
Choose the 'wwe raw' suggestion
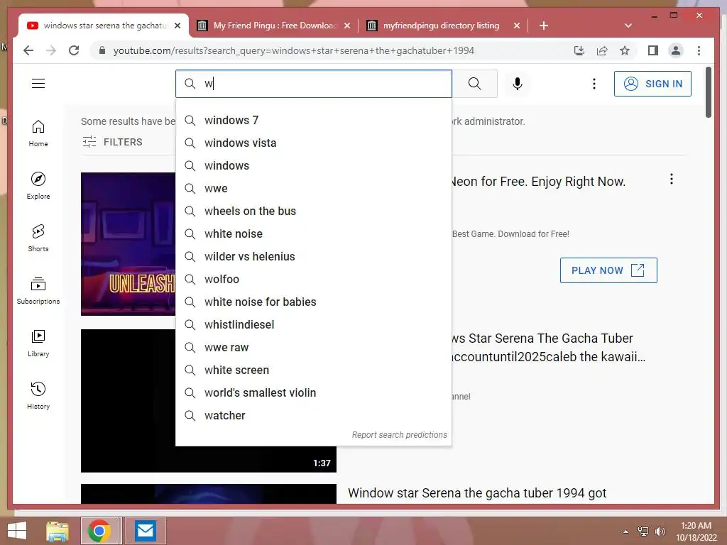[x=313, y=348]
